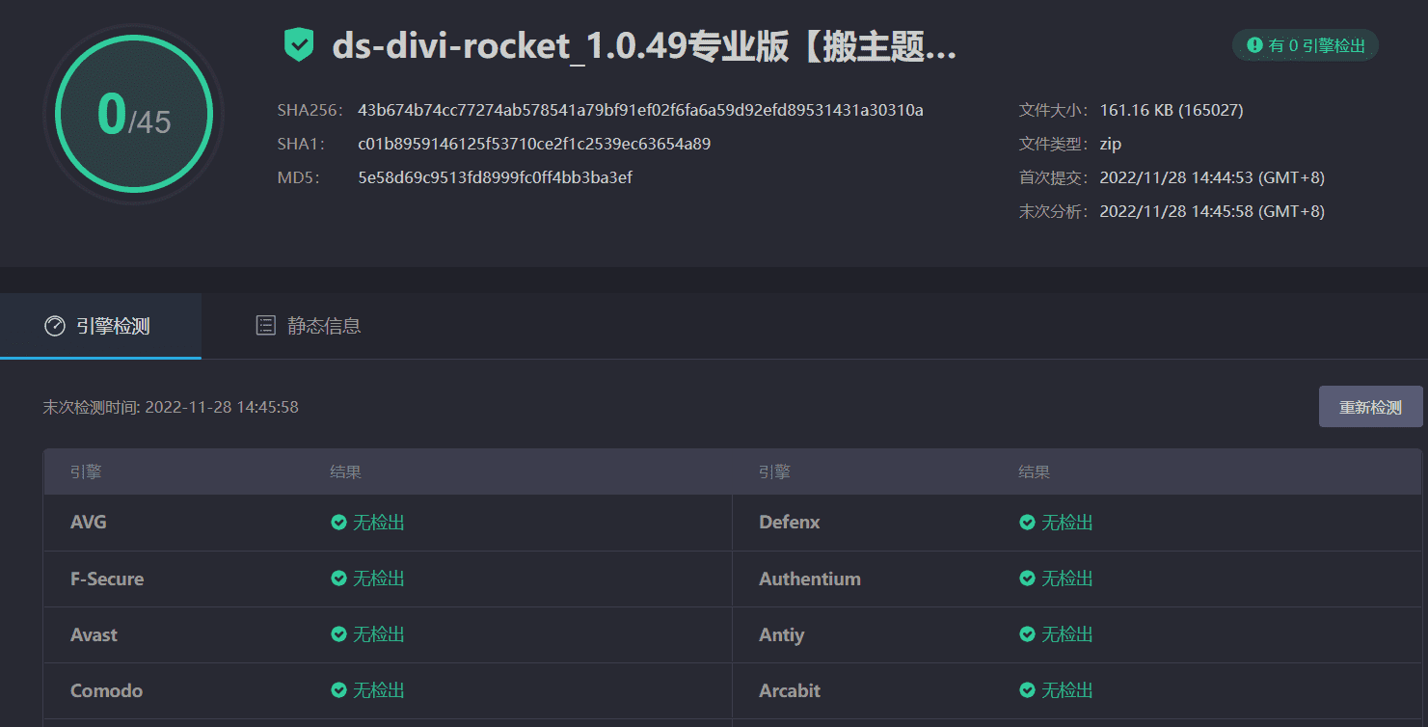
Task: Click the AVG engine name
Action: (89, 523)
